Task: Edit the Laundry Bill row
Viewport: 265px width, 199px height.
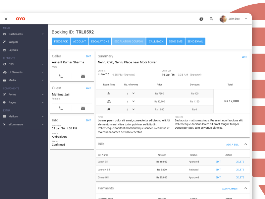Action: [x=218, y=170]
